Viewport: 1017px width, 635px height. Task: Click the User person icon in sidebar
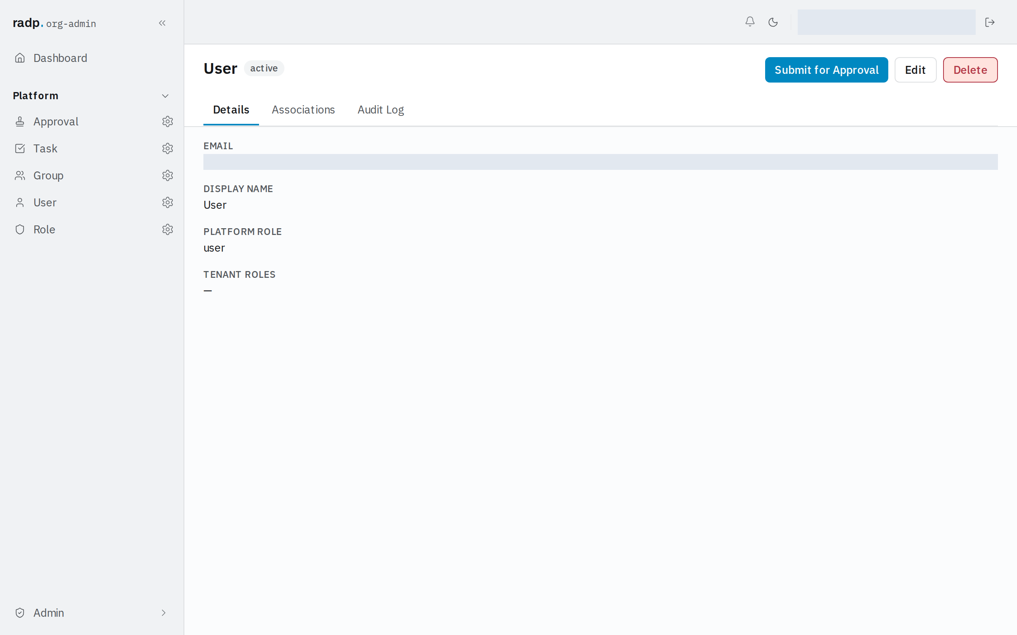pyautogui.click(x=20, y=202)
